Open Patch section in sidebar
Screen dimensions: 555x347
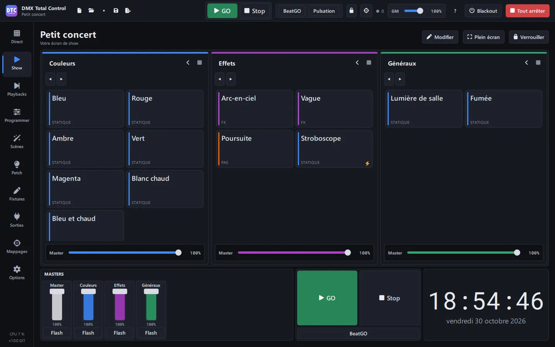click(17, 168)
